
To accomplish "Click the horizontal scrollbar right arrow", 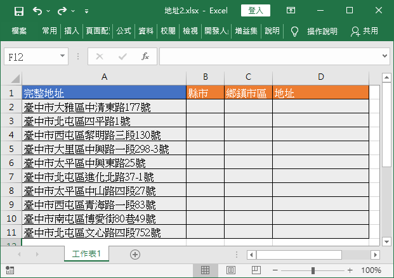I will pos(375,255).
